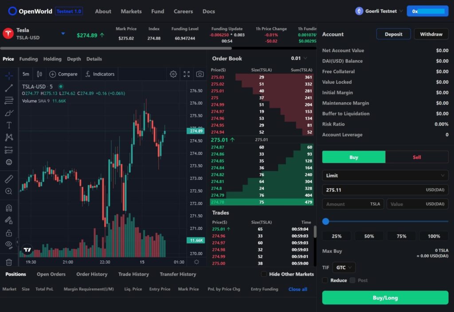454x312 pixels.
Task: Select the text annotation tool
Action: pyautogui.click(x=9, y=125)
